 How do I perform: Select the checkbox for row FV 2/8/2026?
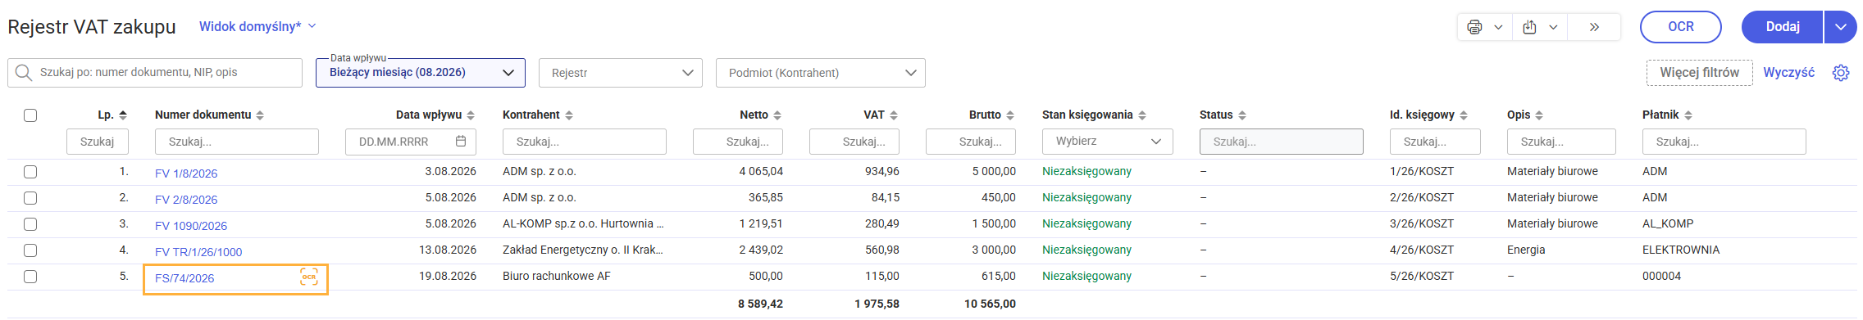[30, 198]
